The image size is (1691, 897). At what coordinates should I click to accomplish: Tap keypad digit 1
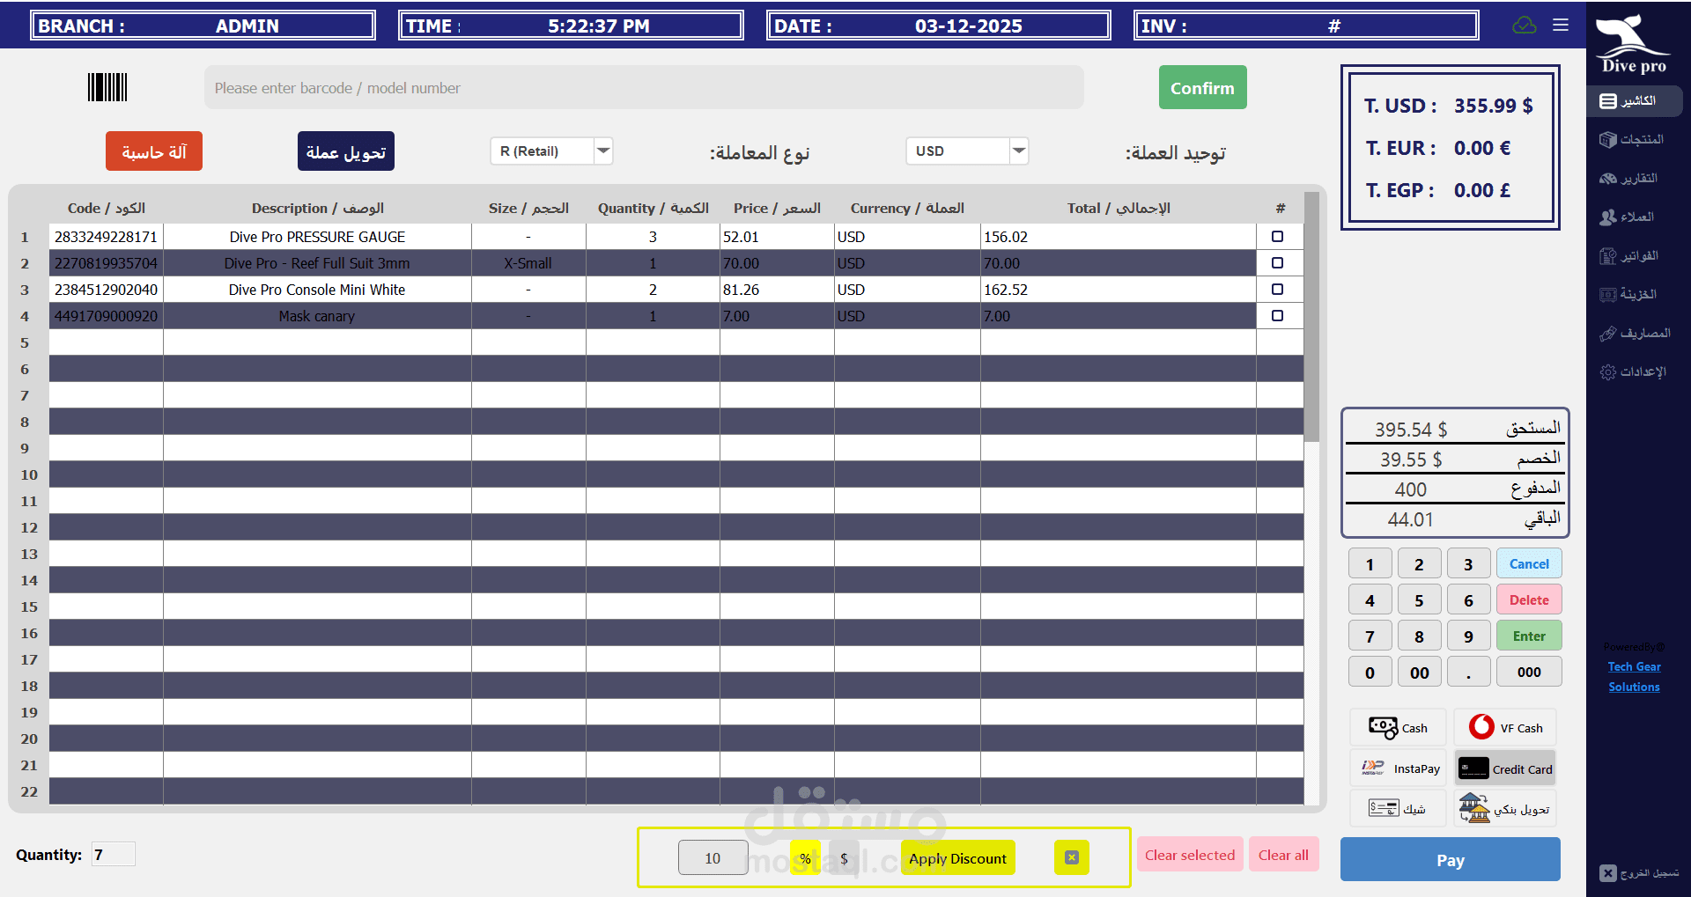(x=1370, y=564)
